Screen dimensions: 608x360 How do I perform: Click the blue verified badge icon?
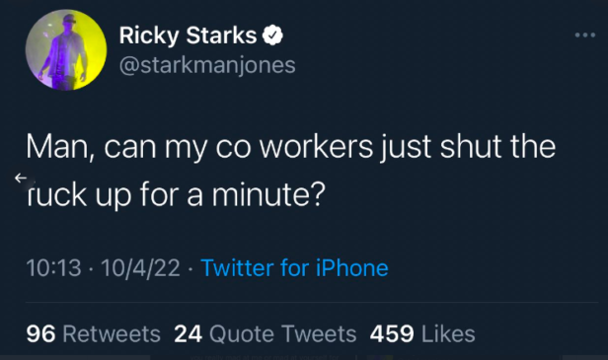point(272,36)
